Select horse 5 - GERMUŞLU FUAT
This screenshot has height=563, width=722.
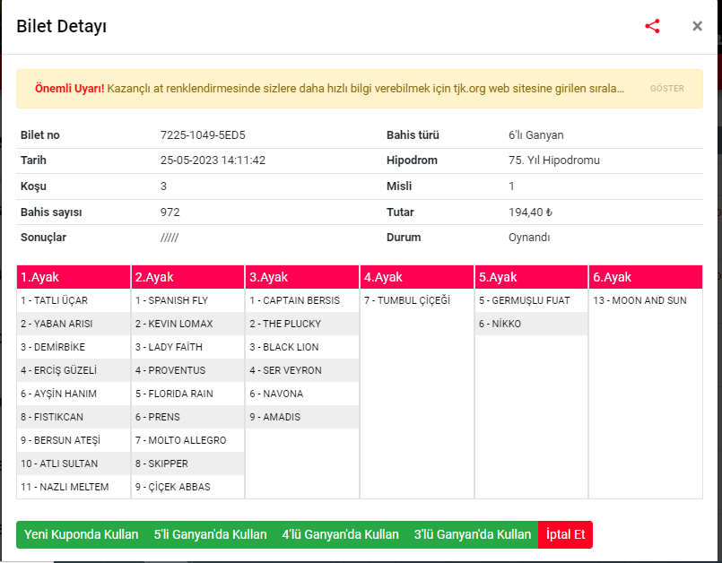point(531,300)
